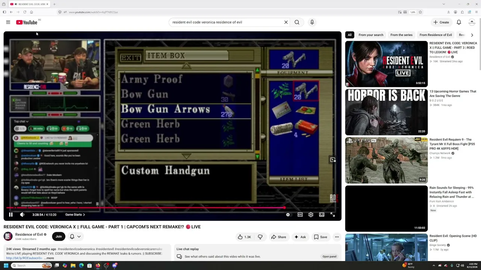Viewport: 481px width, 270px height.
Task: Expand the Top chat dropdown in the stream overlay
Action: coord(21,121)
